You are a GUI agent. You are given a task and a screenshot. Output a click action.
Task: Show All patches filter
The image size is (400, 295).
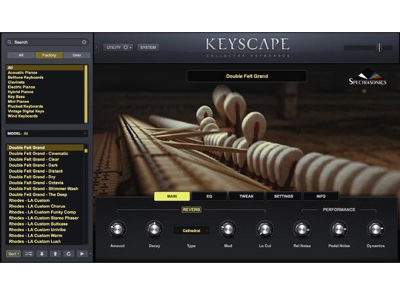[21, 55]
